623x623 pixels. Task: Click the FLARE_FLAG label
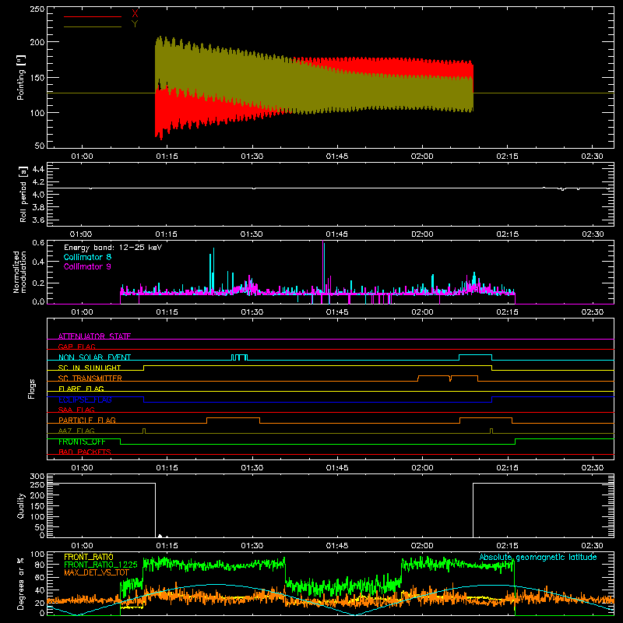tap(81, 389)
